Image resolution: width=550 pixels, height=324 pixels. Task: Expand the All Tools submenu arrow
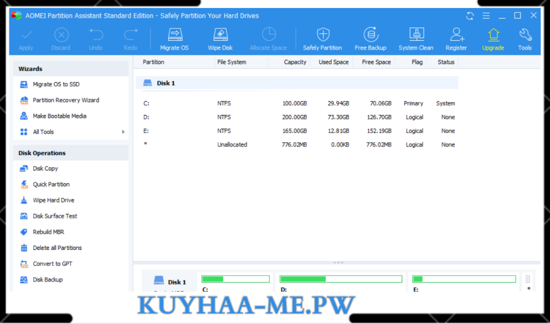(123, 132)
